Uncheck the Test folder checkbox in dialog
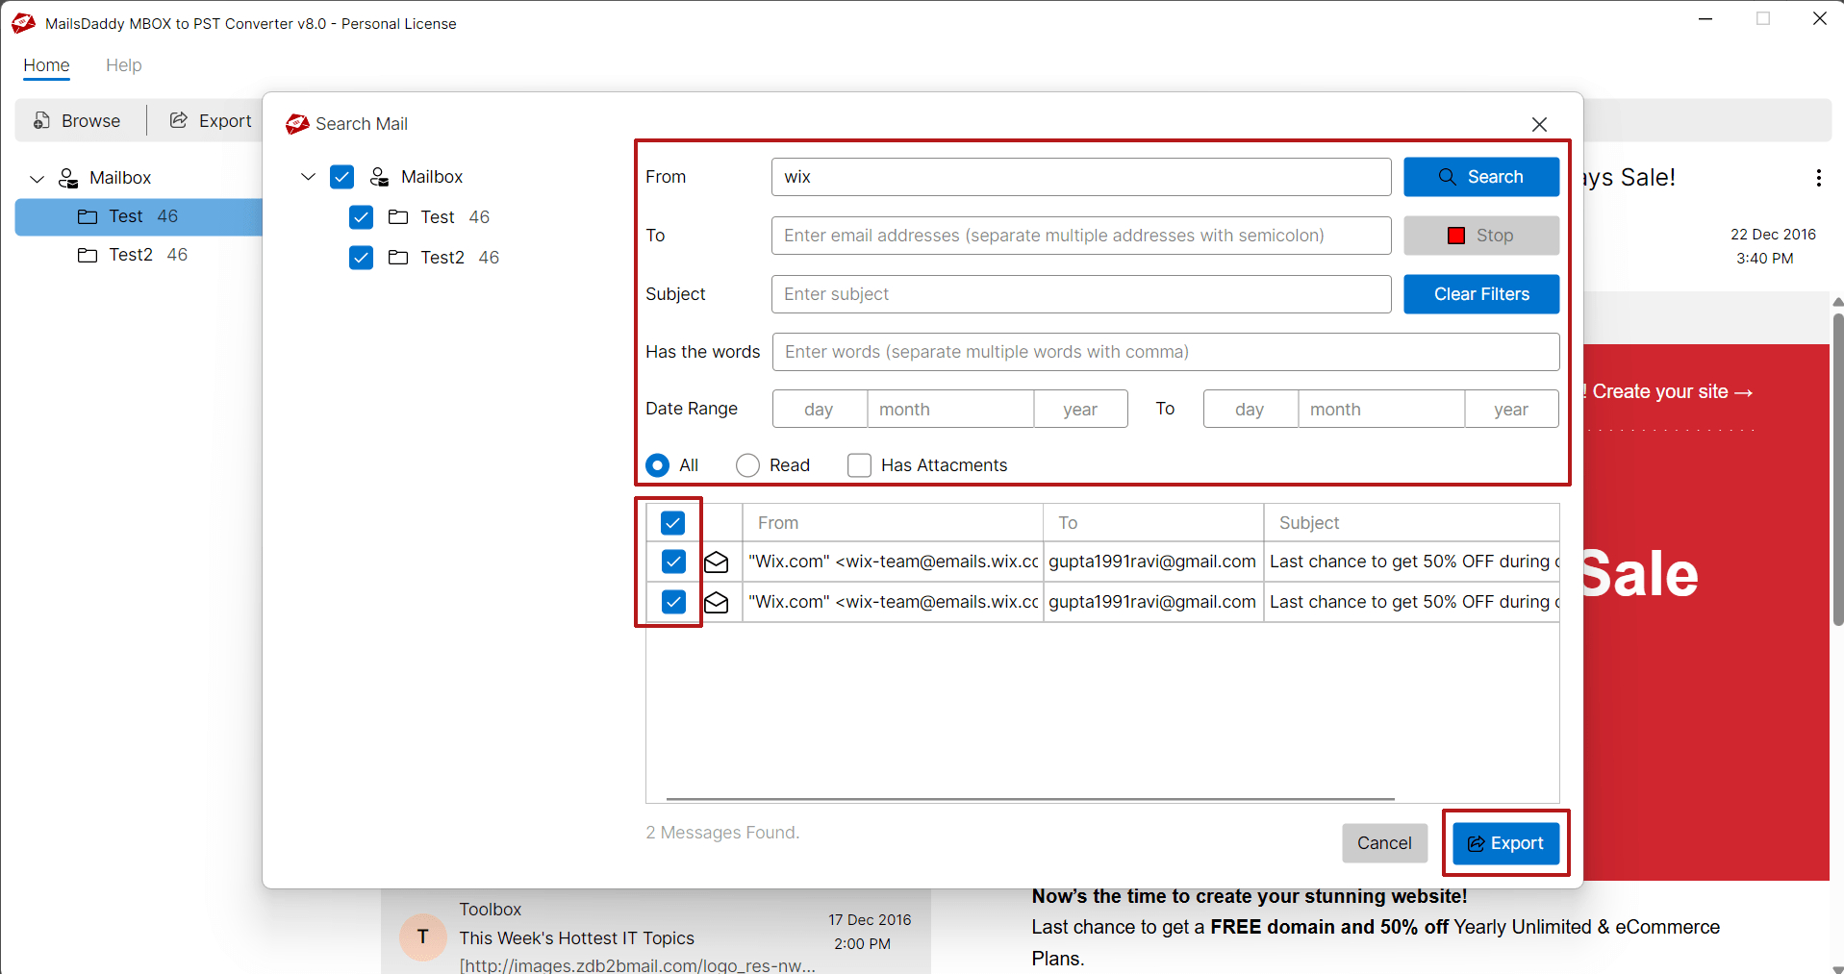This screenshot has height=974, width=1844. click(x=361, y=217)
